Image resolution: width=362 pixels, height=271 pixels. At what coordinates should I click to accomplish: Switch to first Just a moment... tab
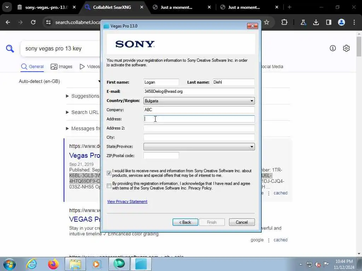point(176,7)
